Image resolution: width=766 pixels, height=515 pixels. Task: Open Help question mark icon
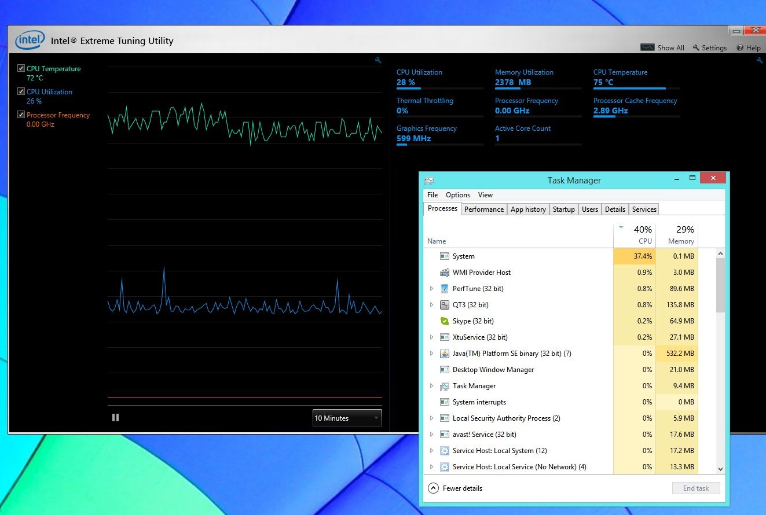(740, 47)
